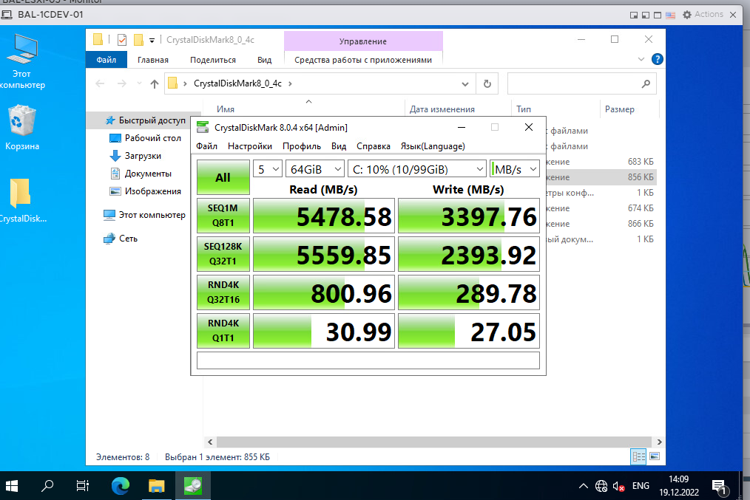
Task: Click quick access properties checkmark icon
Action: tap(122, 40)
